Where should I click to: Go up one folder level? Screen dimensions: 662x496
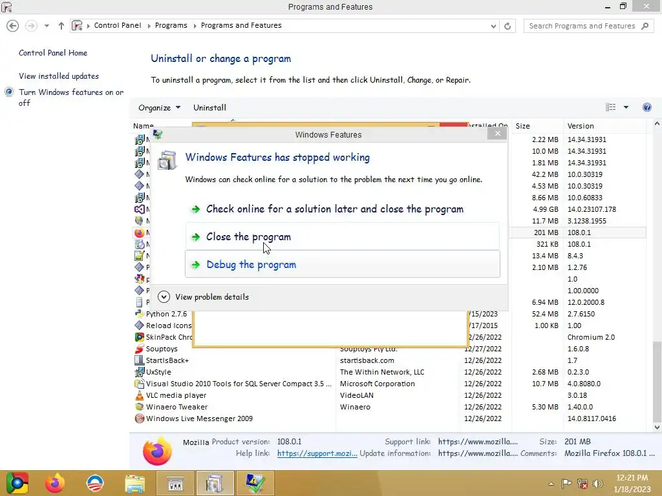point(61,26)
